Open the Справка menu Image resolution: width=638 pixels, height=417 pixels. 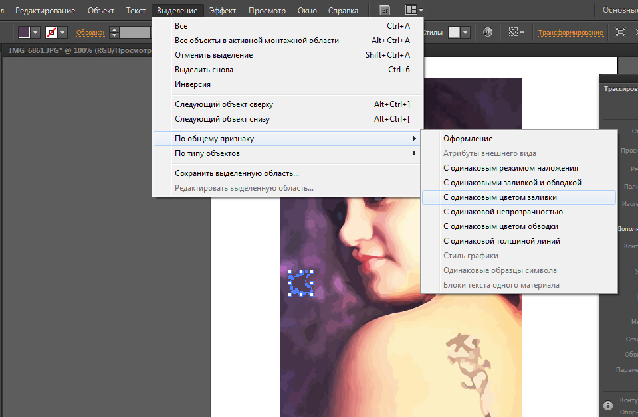coord(343,11)
